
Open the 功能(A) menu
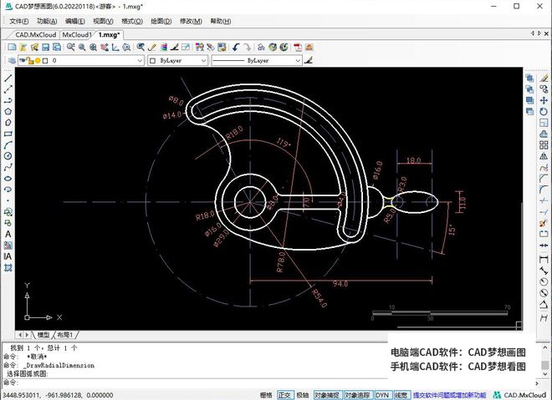[x=47, y=21]
